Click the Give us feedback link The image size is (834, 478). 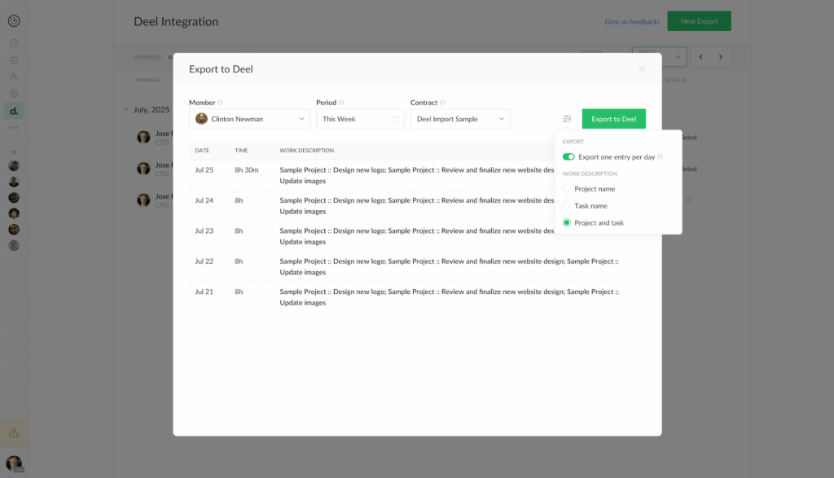coord(631,22)
